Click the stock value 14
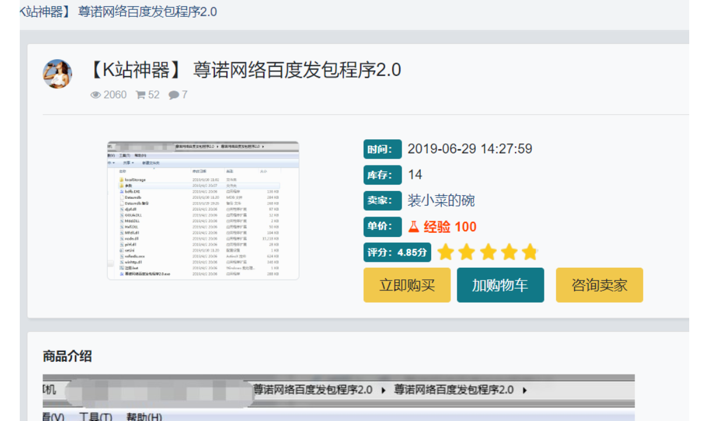Screen dimensions: 727x421 pyautogui.click(x=415, y=175)
